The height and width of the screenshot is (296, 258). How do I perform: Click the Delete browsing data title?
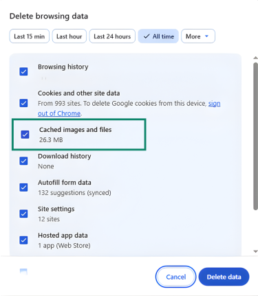click(x=49, y=16)
